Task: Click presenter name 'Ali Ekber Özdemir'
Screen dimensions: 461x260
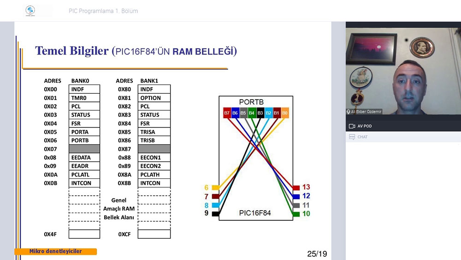Action: coord(366,112)
